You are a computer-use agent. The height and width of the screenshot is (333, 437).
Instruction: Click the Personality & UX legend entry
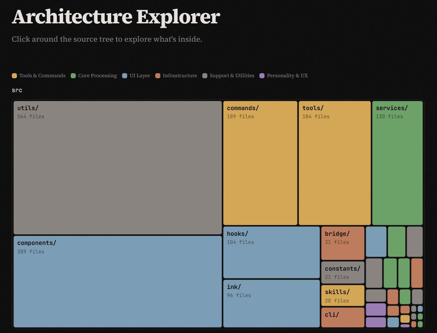click(x=287, y=76)
